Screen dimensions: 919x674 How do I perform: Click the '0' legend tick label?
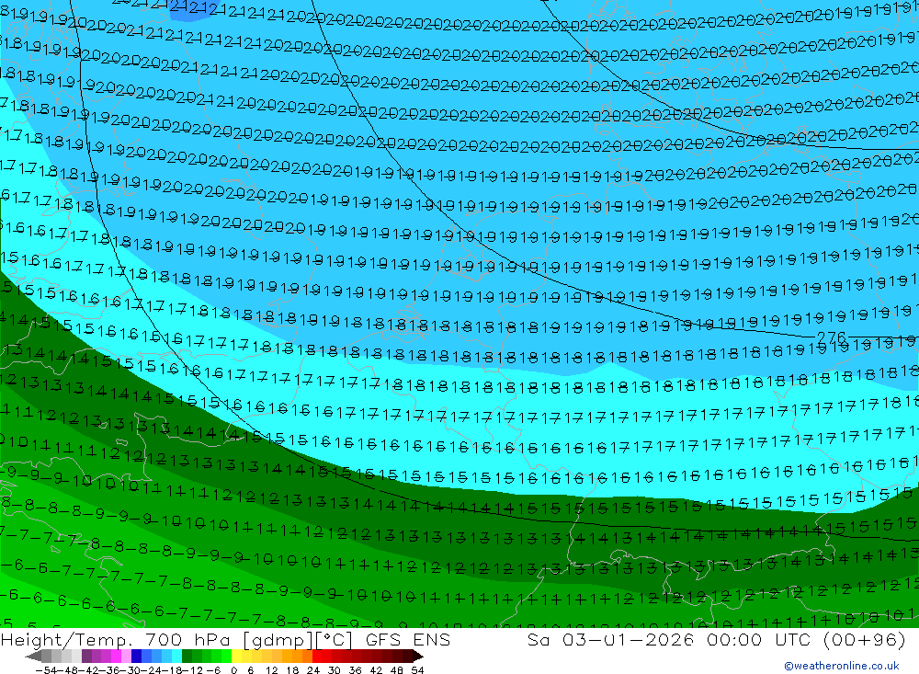tap(233, 670)
